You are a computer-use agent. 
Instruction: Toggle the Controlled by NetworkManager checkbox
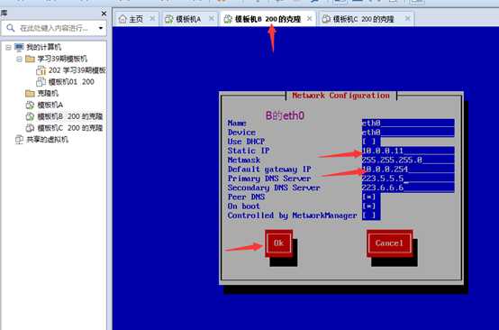click(368, 215)
